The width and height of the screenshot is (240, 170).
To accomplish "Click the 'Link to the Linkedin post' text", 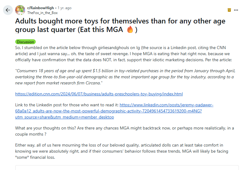I will coord(67,105).
